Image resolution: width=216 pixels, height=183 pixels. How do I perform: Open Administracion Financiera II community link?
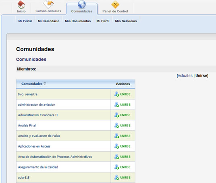tap(38, 115)
